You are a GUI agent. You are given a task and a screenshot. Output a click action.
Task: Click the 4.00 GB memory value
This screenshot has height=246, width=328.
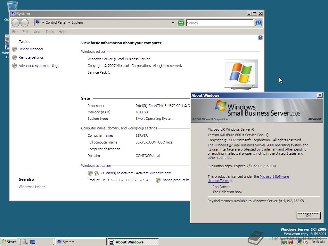(x=142, y=112)
